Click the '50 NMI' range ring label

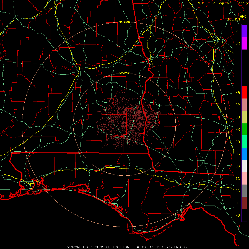pos(124,73)
